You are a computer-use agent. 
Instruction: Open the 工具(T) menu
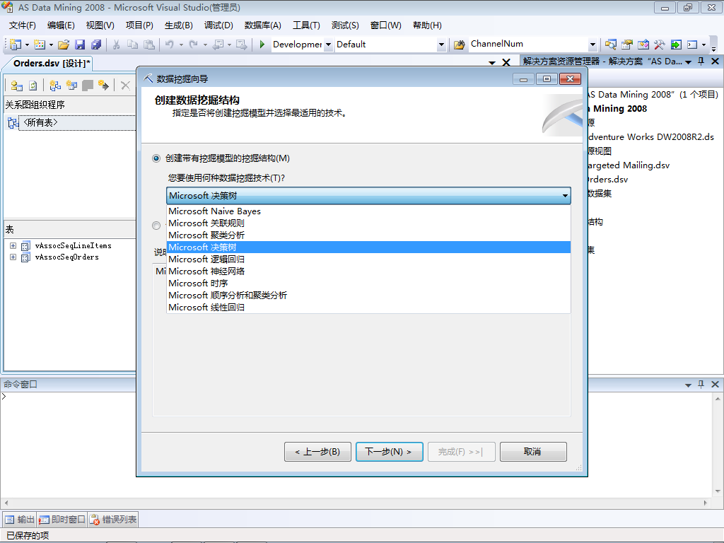tap(306, 25)
